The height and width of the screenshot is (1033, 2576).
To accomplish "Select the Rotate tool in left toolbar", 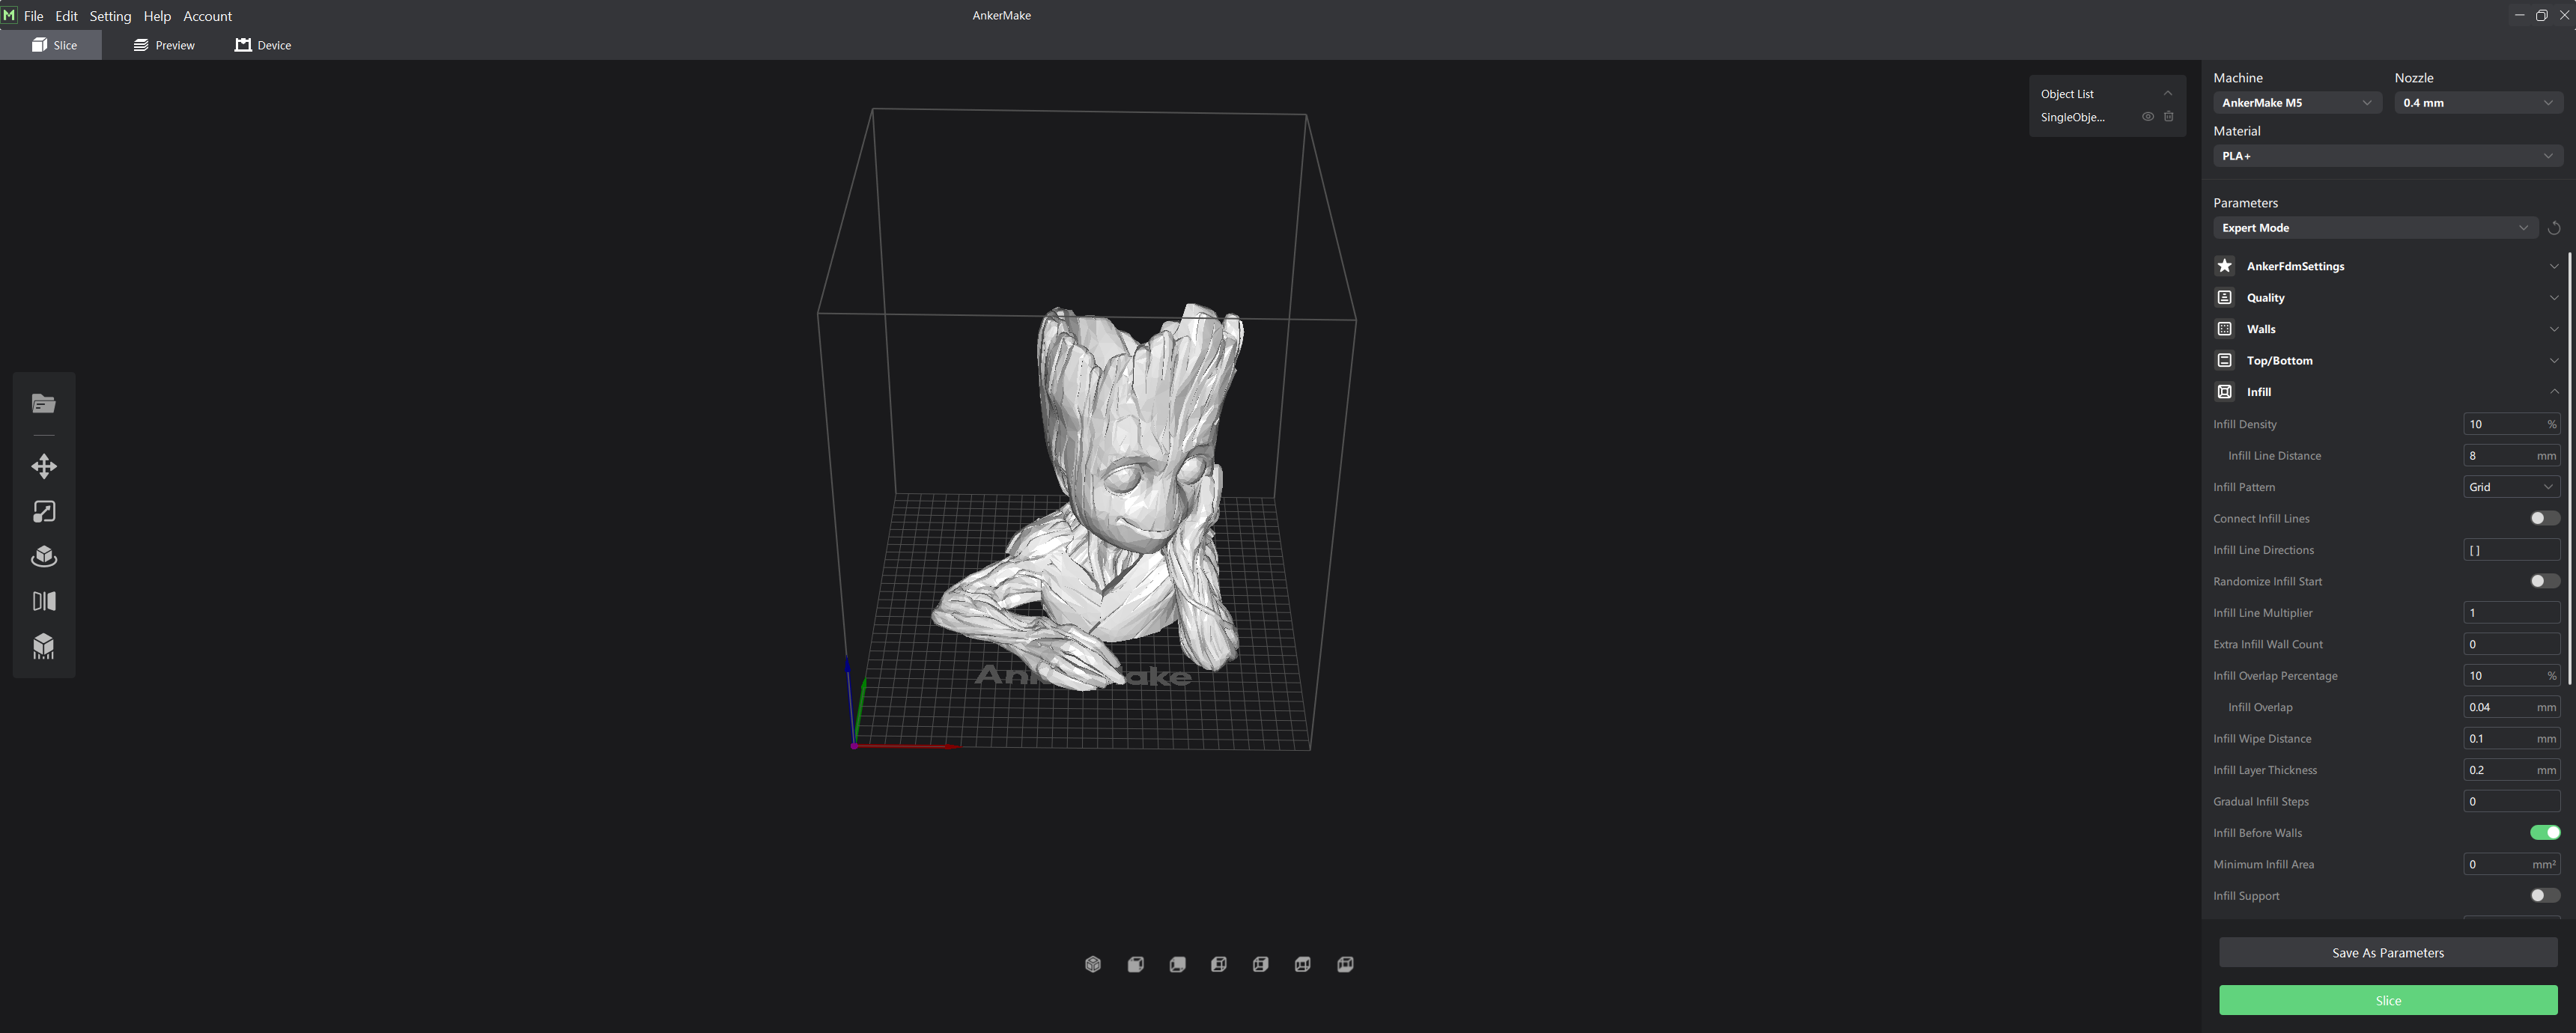I will click(44, 557).
